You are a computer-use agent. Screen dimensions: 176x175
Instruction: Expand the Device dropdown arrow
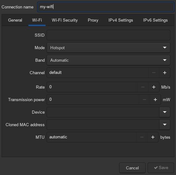tap(165, 112)
